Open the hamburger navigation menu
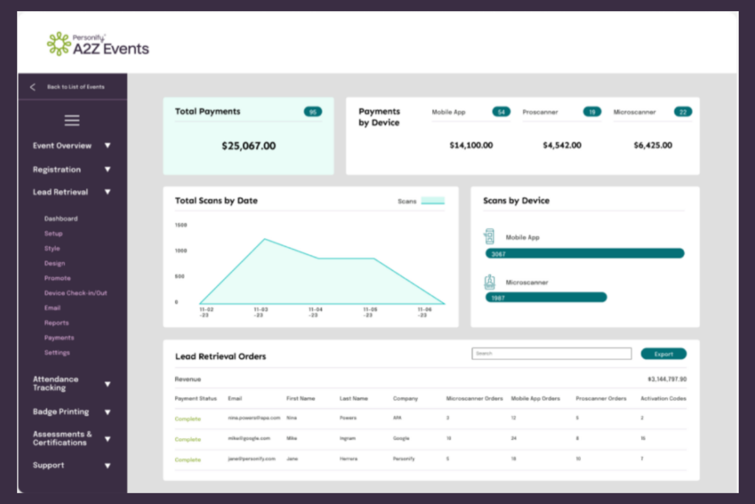Image resolution: width=755 pixels, height=504 pixels. coord(71,121)
